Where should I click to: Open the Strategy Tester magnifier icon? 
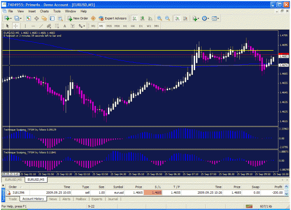tap(60, 18)
